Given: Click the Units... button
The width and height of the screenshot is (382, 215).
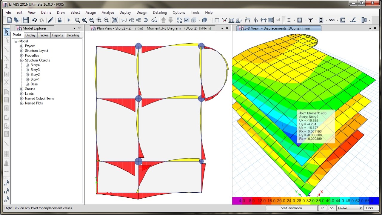Looking at the screenshot, I should [x=371, y=208].
